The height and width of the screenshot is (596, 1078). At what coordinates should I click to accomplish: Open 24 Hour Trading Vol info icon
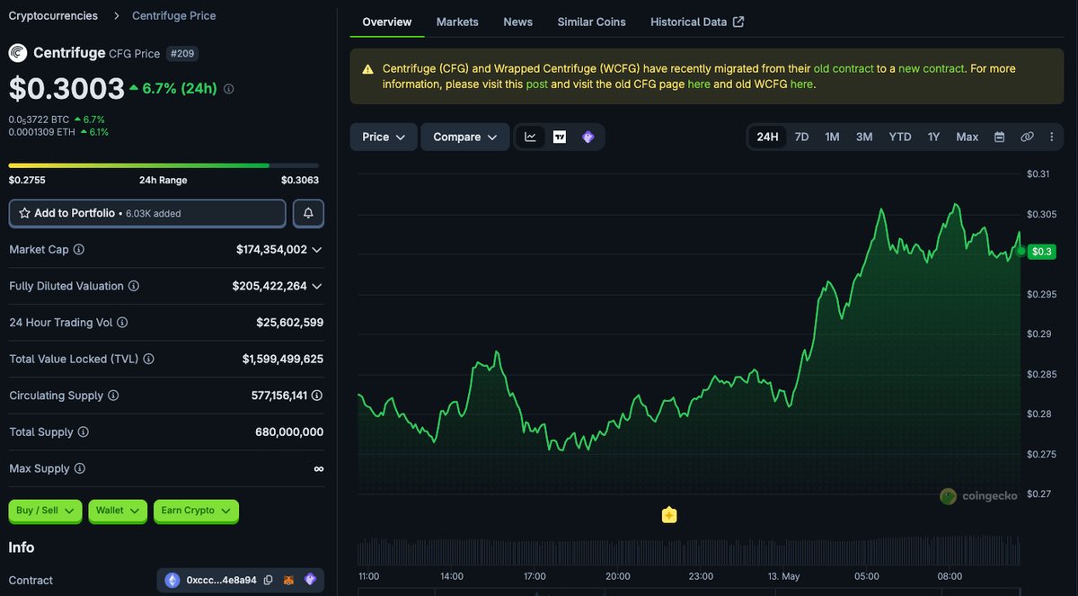[x=122, y=322]
